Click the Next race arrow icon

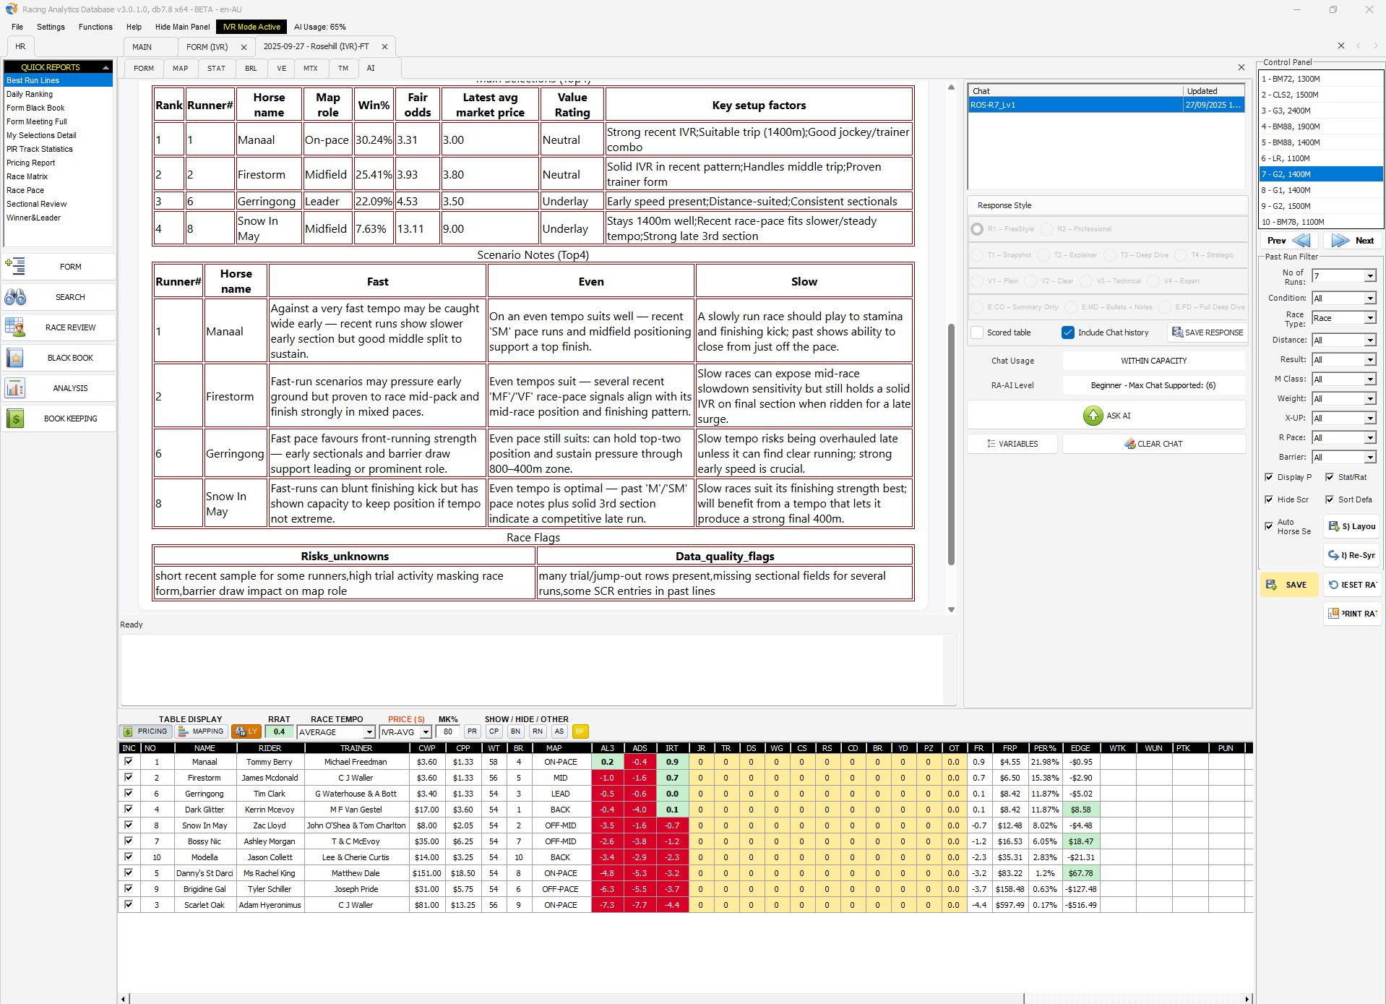(x=1340, y=241)
